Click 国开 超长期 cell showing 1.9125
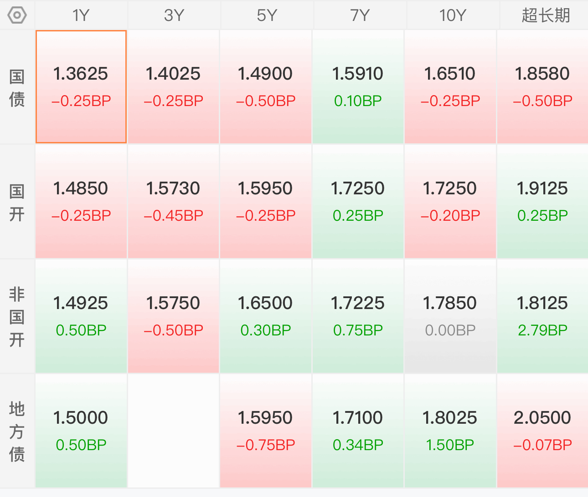This screenshot has height=497, width=588. point(542,202)
